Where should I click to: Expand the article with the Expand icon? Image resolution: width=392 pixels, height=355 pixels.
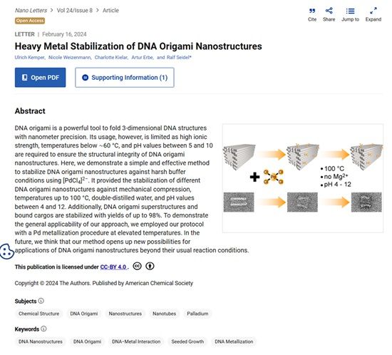click(373, 11)
